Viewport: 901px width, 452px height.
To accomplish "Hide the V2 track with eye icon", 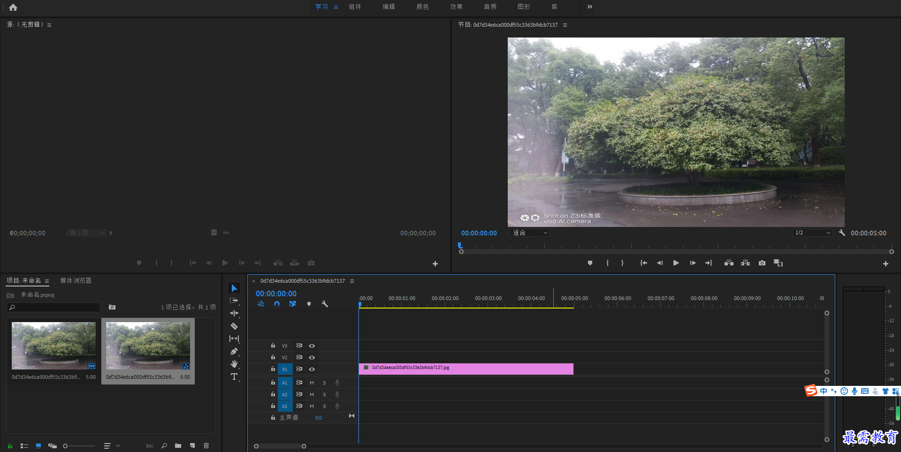I will pyautogui.click(x=312, y=357).
